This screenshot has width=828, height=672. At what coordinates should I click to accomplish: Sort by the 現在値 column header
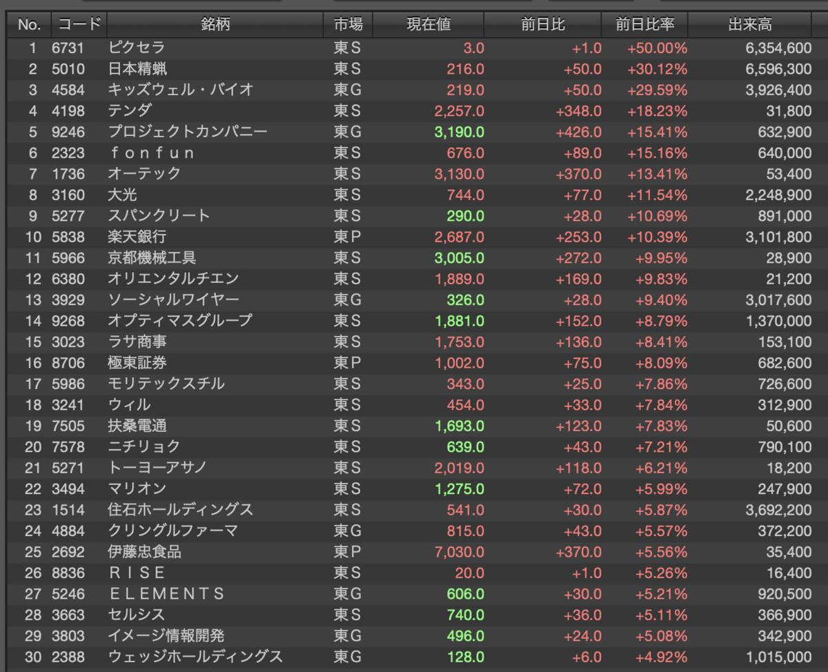pos(428,25)
